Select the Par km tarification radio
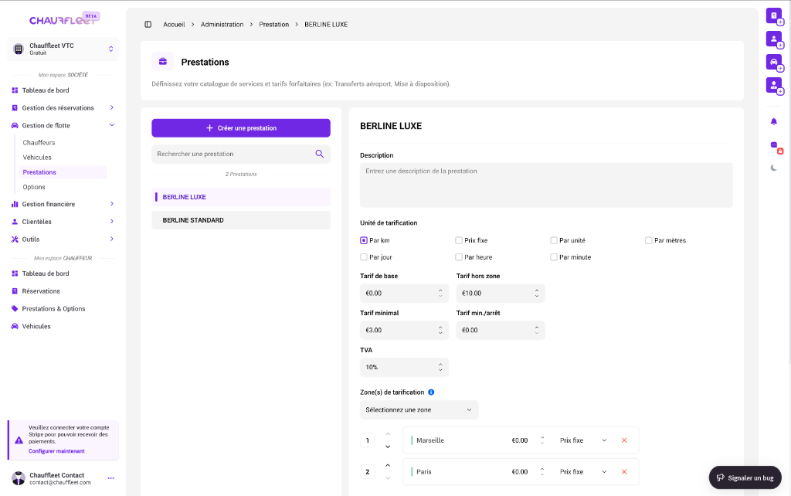The width and height of the screenshot is (791, 496). click(x=363, y=240)
